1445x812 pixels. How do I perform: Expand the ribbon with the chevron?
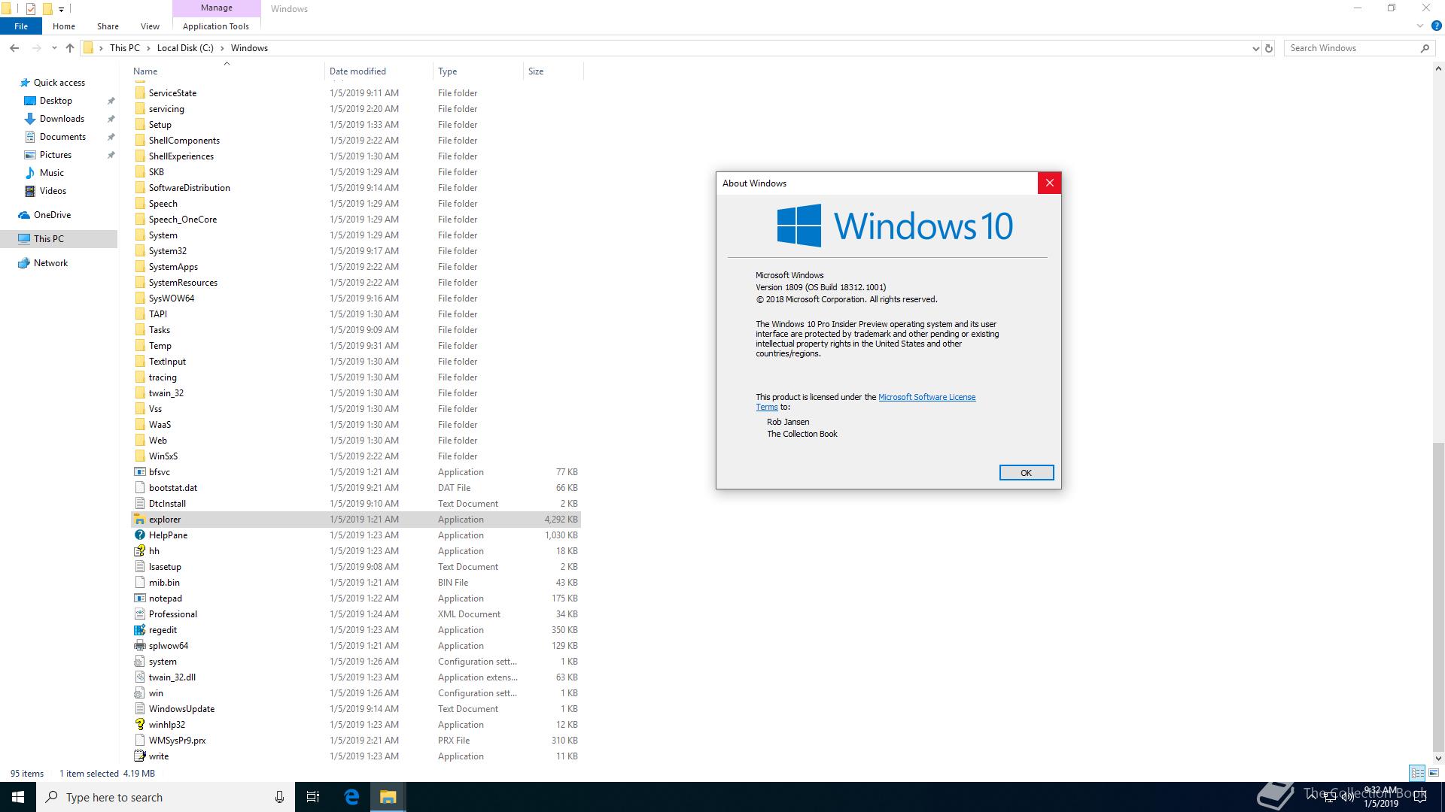coord(1420,26)
